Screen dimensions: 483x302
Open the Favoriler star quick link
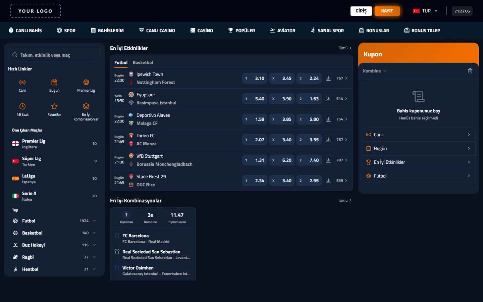pyautogui.click(x=54, y=106)
